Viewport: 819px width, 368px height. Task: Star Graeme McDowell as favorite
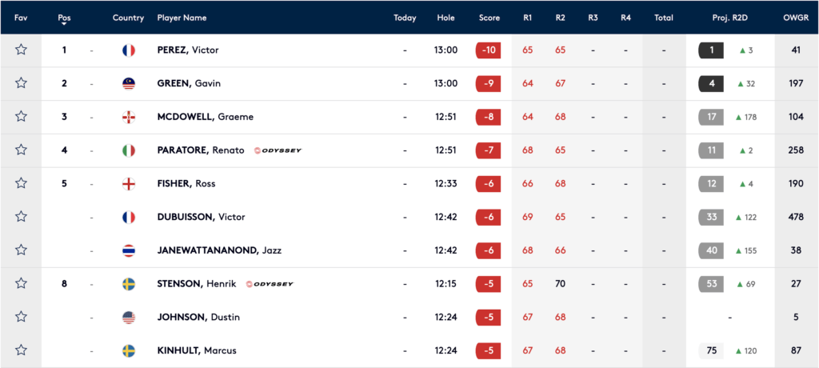click(x=21, y=117)
